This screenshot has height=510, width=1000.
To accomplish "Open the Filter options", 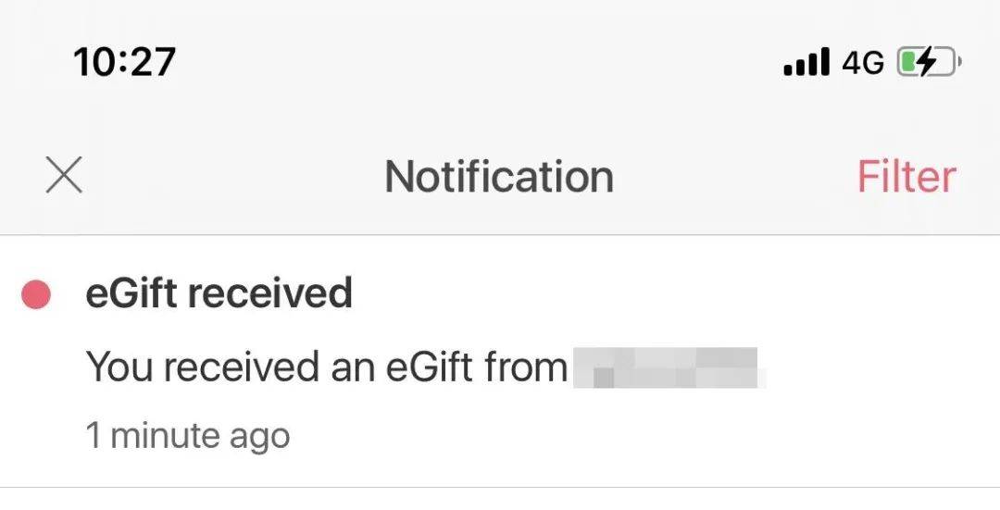I will tap(906, 176).
